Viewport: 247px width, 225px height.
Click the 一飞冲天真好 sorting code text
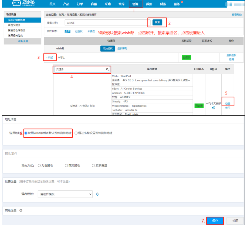pos(213,104)
